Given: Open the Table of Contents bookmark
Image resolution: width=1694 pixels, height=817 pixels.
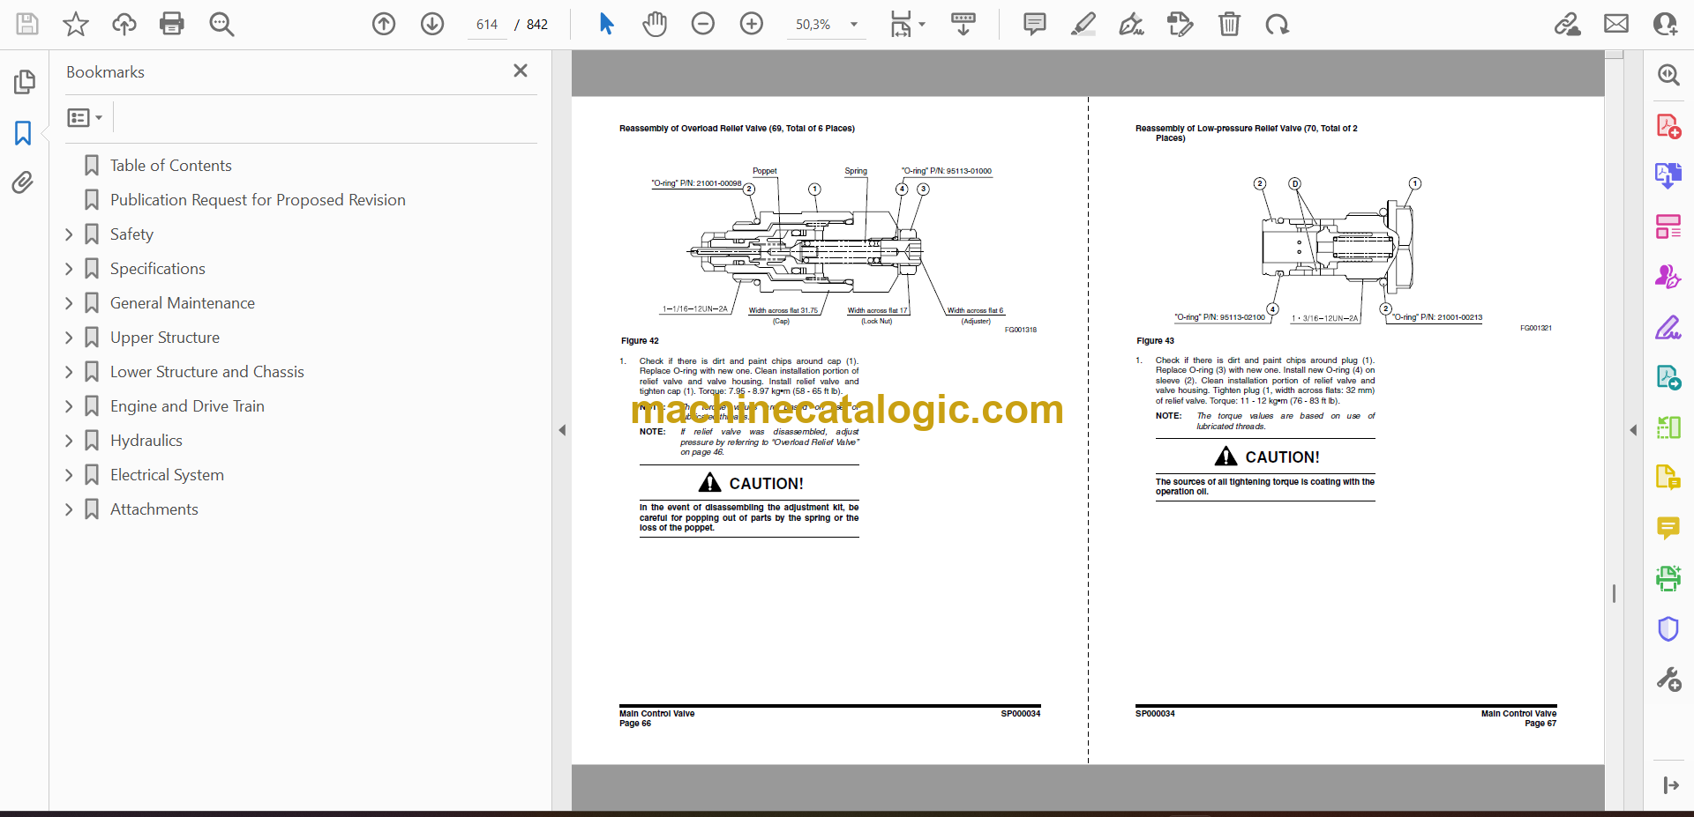Looking at the screenshot, I should (x=170, y=166).
